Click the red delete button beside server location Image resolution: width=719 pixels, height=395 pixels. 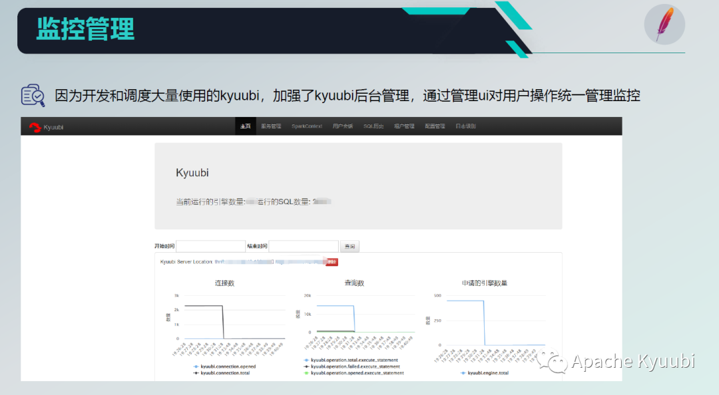[332, 261]
